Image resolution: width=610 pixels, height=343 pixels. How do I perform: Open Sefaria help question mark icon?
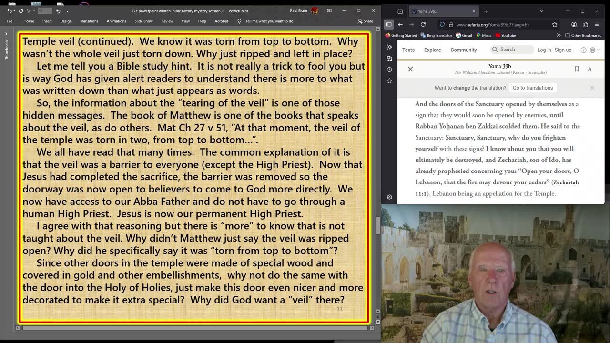[x=583, y=50]
